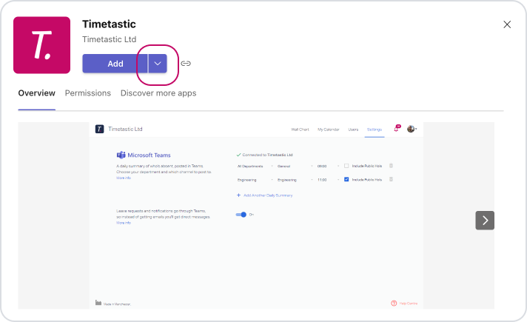Open the General channel dropdown
This screenshot has width=527, height=322.
[295, 166]
